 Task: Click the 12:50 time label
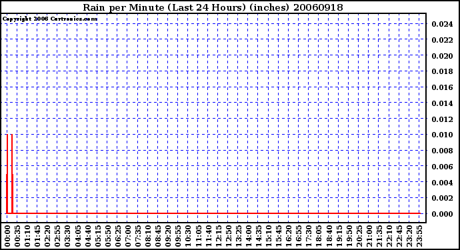click(228, 236)
